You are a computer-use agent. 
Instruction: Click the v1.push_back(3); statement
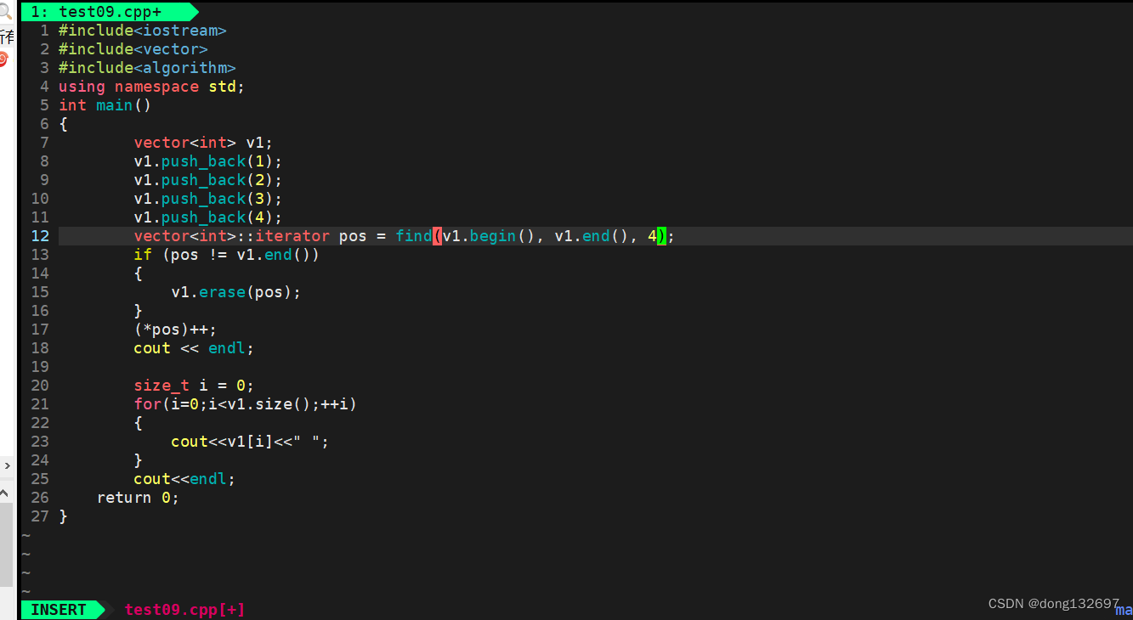pyautogui.click(x=207, y=199)
